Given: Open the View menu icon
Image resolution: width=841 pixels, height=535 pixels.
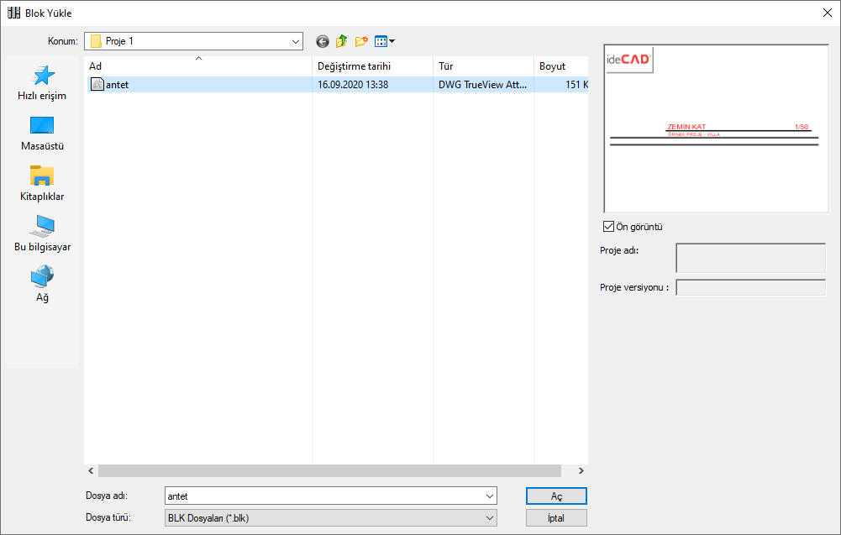Looking at the screenshot, I should [385, 41].
